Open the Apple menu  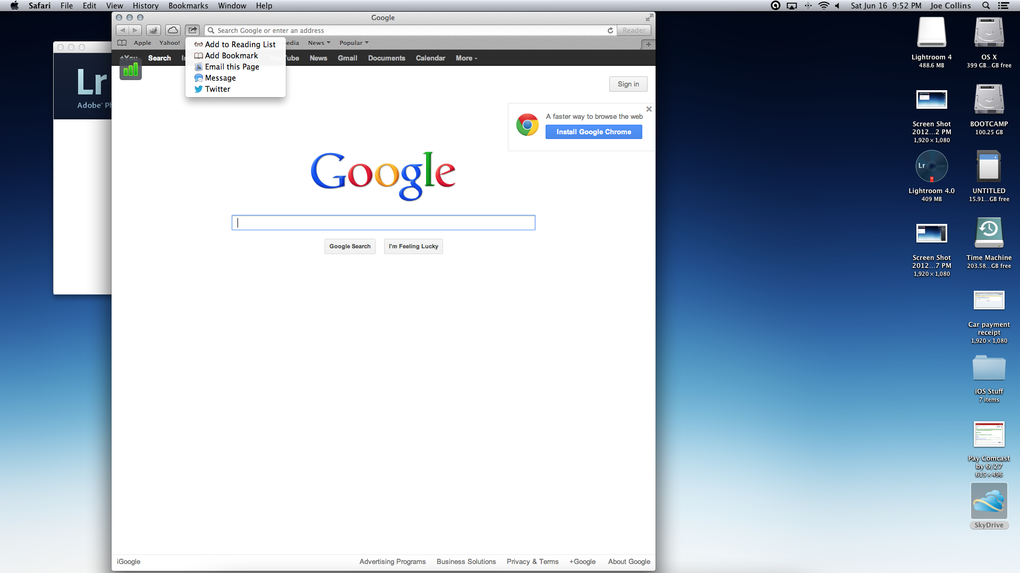click(14, 6)
